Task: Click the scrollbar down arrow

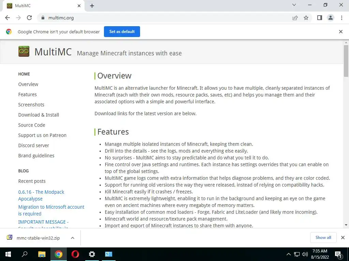Action: point(346,225)
